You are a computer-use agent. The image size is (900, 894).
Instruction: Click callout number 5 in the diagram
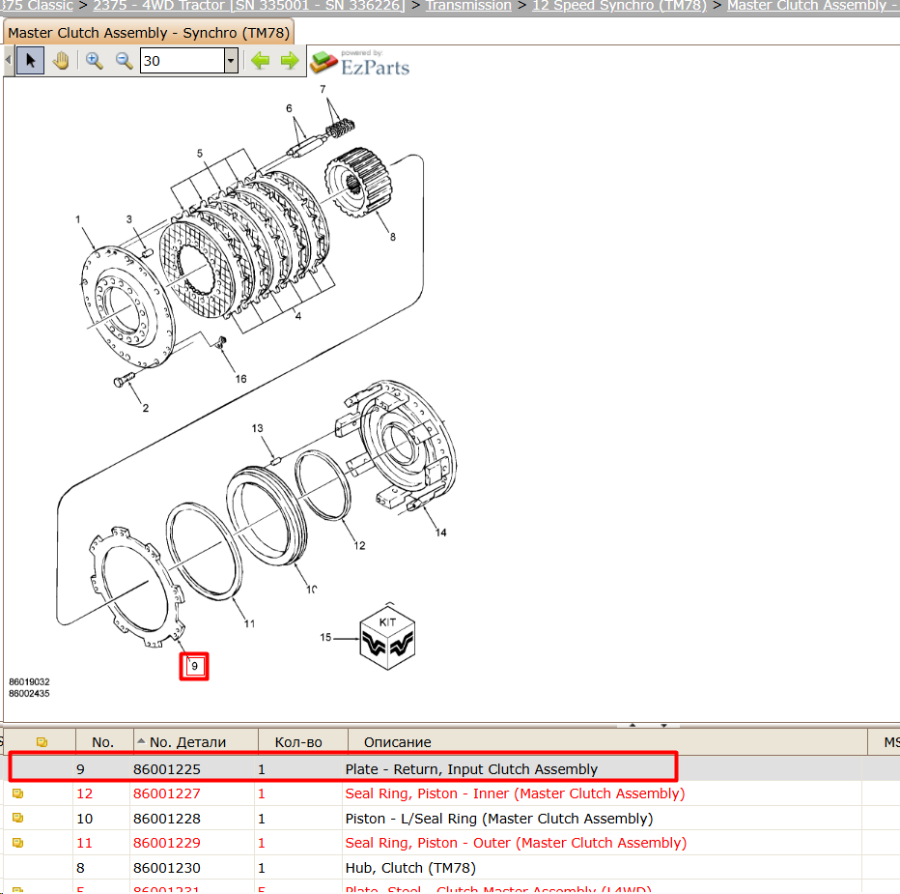[x=200, y=154]
